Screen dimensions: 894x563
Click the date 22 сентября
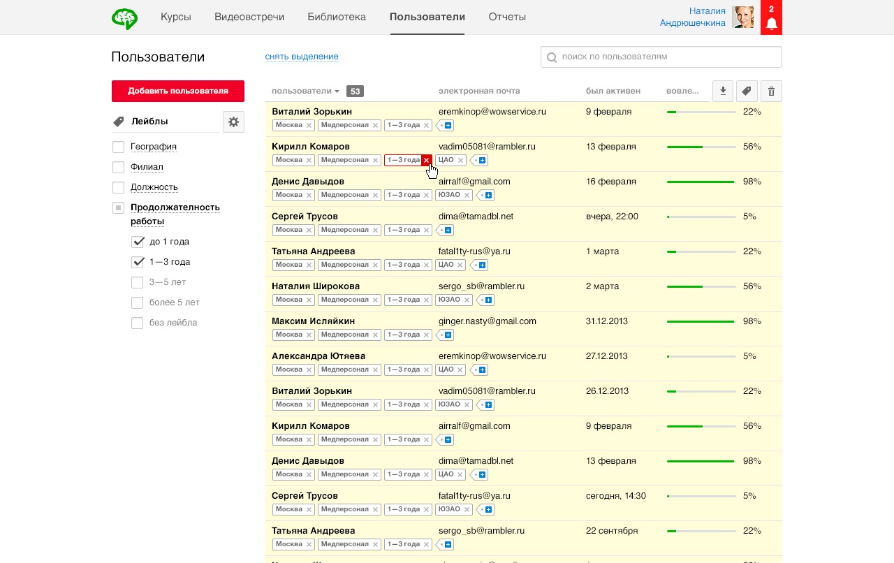tap(612, 531)
